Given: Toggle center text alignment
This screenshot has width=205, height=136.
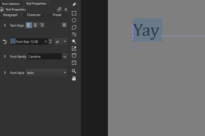Looking at the screenshot, I should [35, 25].
